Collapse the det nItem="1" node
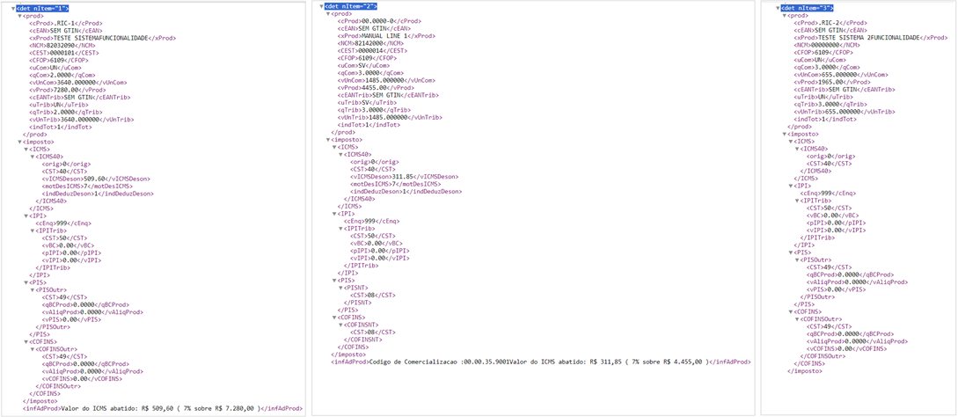The height and width of the screenshot is (417, 958). 12,8
